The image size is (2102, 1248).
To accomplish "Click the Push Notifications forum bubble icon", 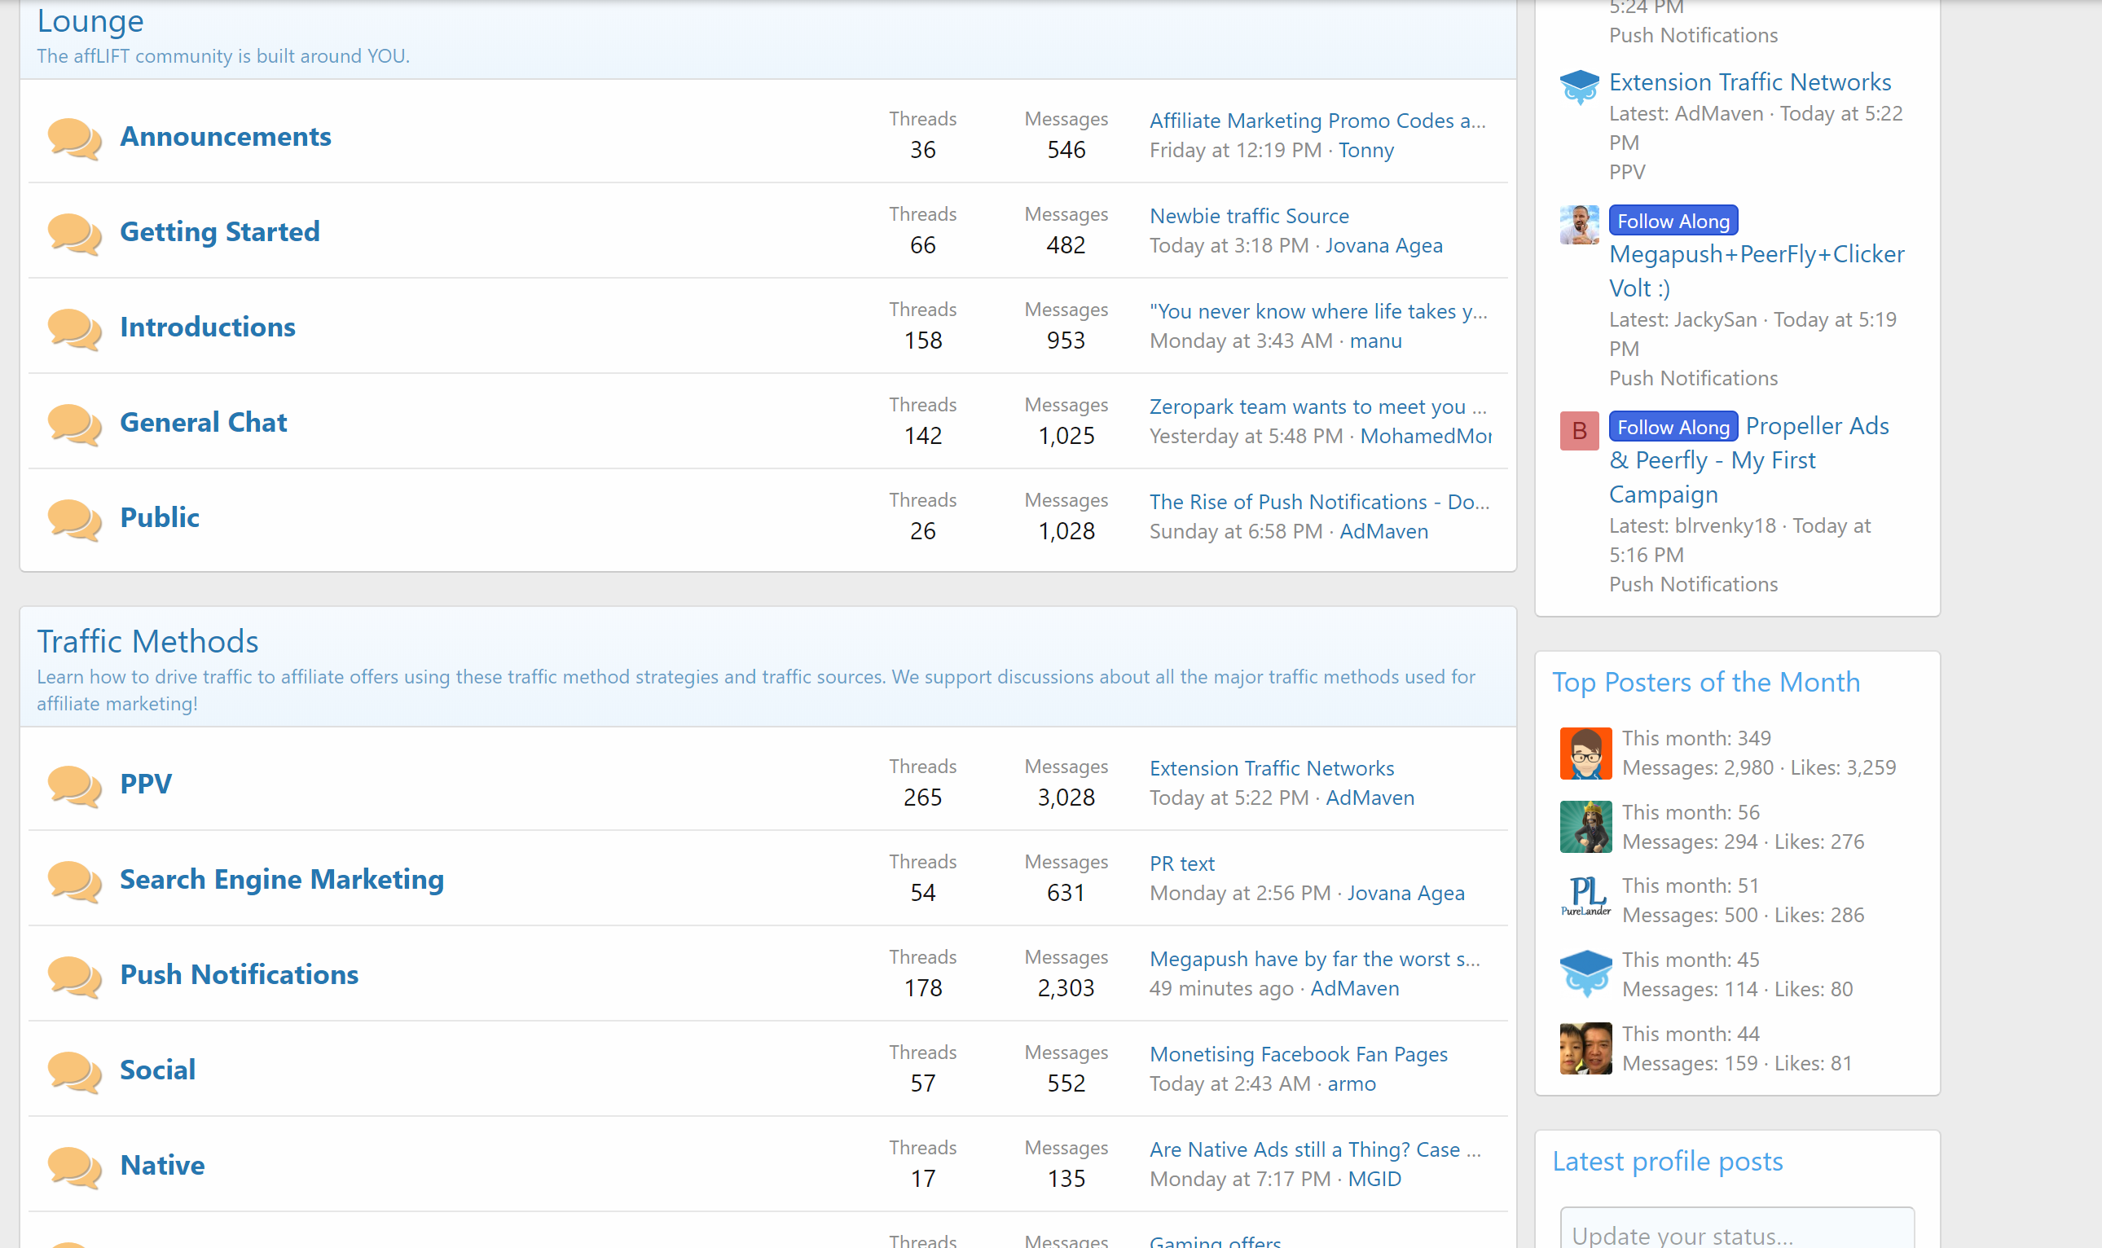I will coord(74,976).
